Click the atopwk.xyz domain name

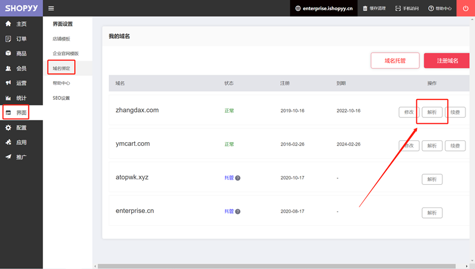[x=132, y=177]
